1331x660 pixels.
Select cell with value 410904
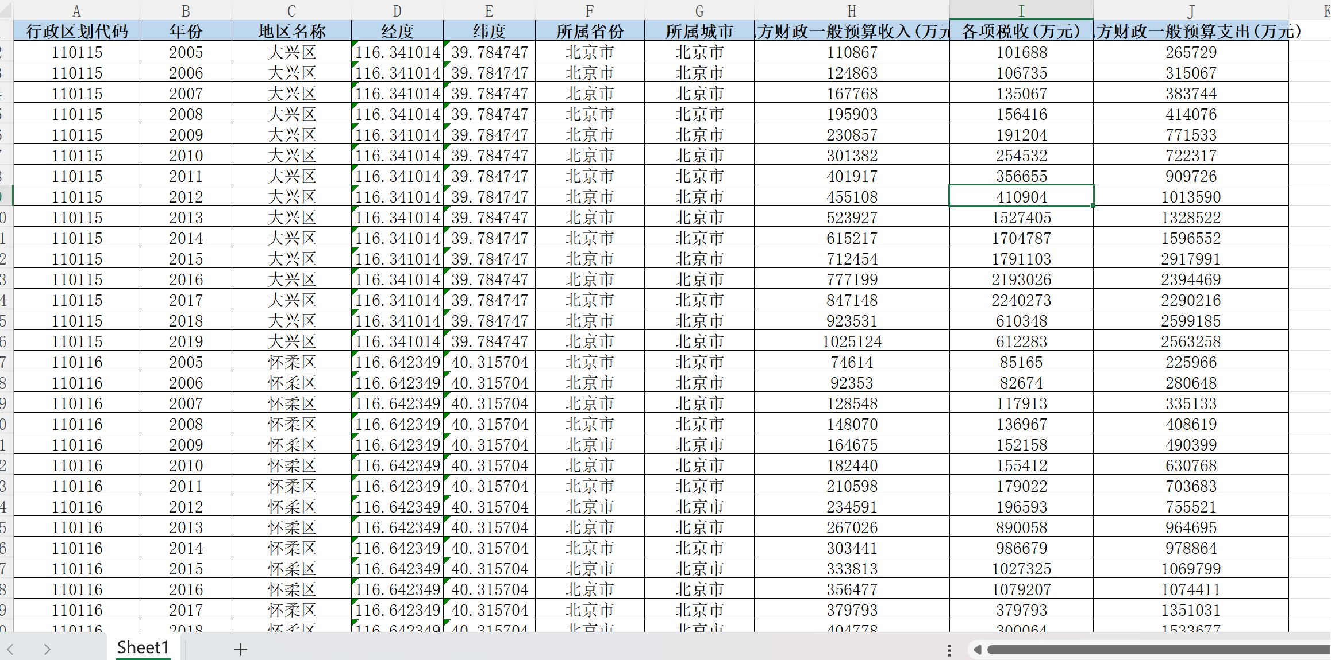point(1021,197)
